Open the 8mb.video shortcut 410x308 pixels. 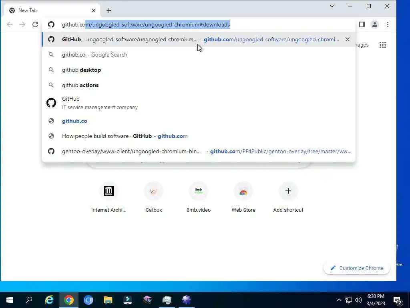pyautogui.click(x=199, y=198)
